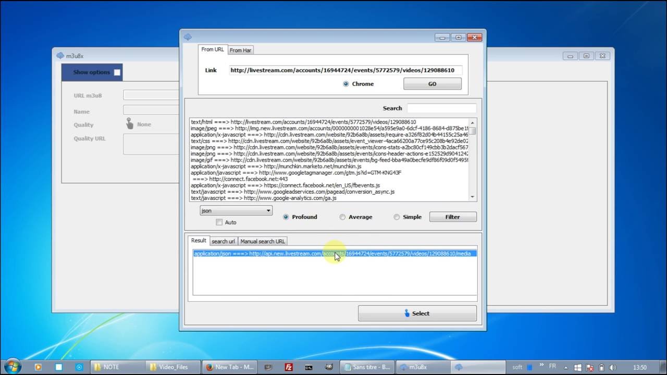The height and width of the screenshot is (375, 667).
Task: Click the Name input field in m3u8x
Action: click(x=151, y=110)
